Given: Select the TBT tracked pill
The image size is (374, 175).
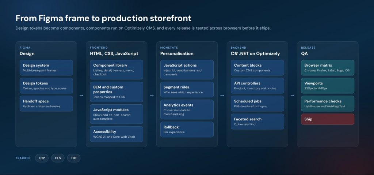Looking at the screenshot, I should 74,158.
